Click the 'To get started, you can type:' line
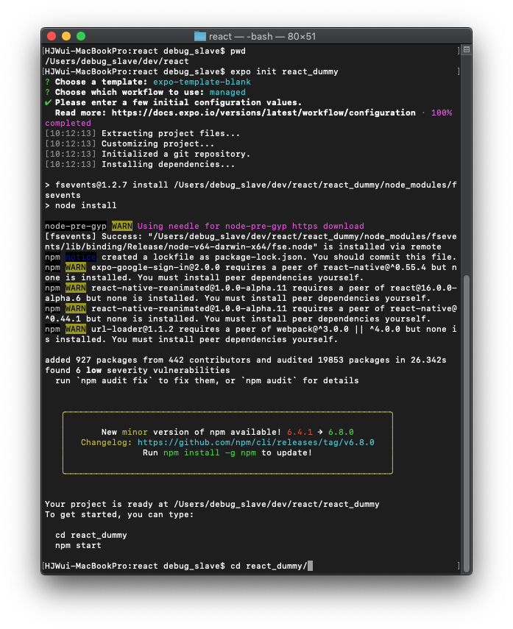This screenshot has width=513, height=629. [x=119, y=514]
